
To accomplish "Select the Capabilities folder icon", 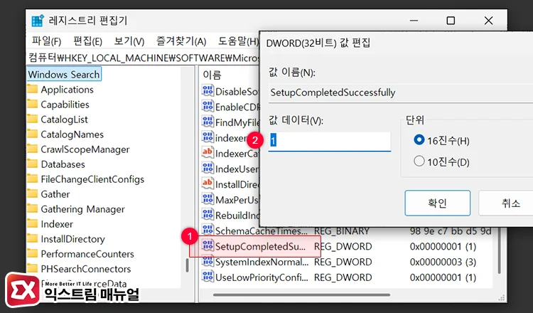I will click(33, 104).
